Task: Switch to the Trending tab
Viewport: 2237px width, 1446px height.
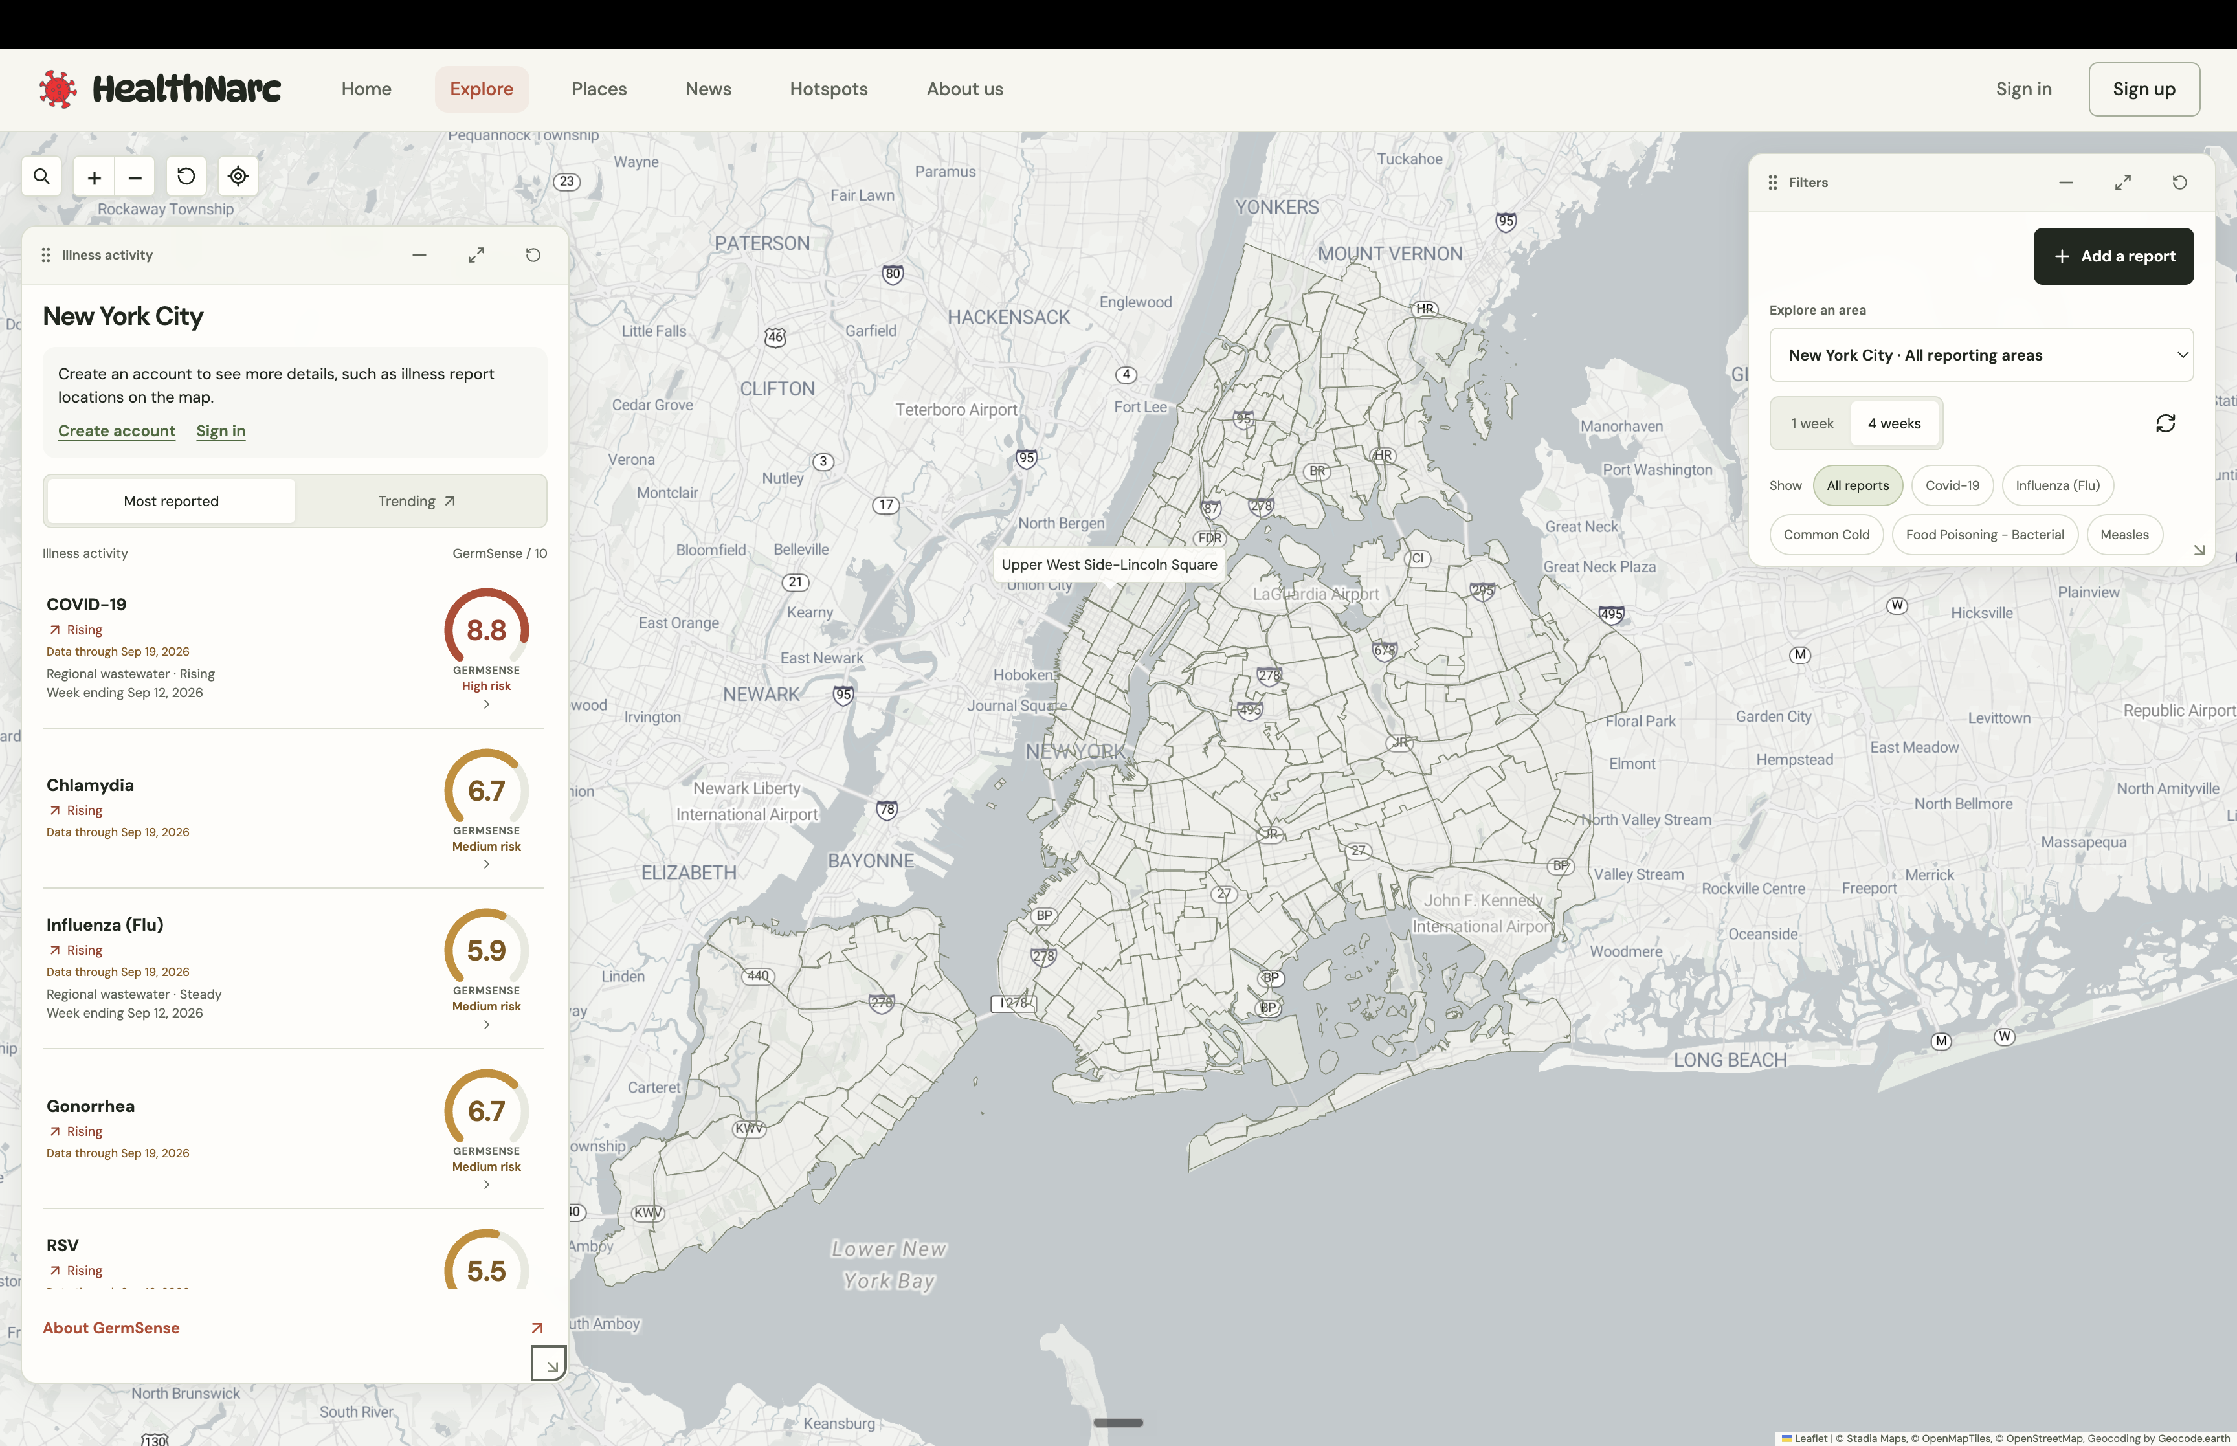Action: 417,502
